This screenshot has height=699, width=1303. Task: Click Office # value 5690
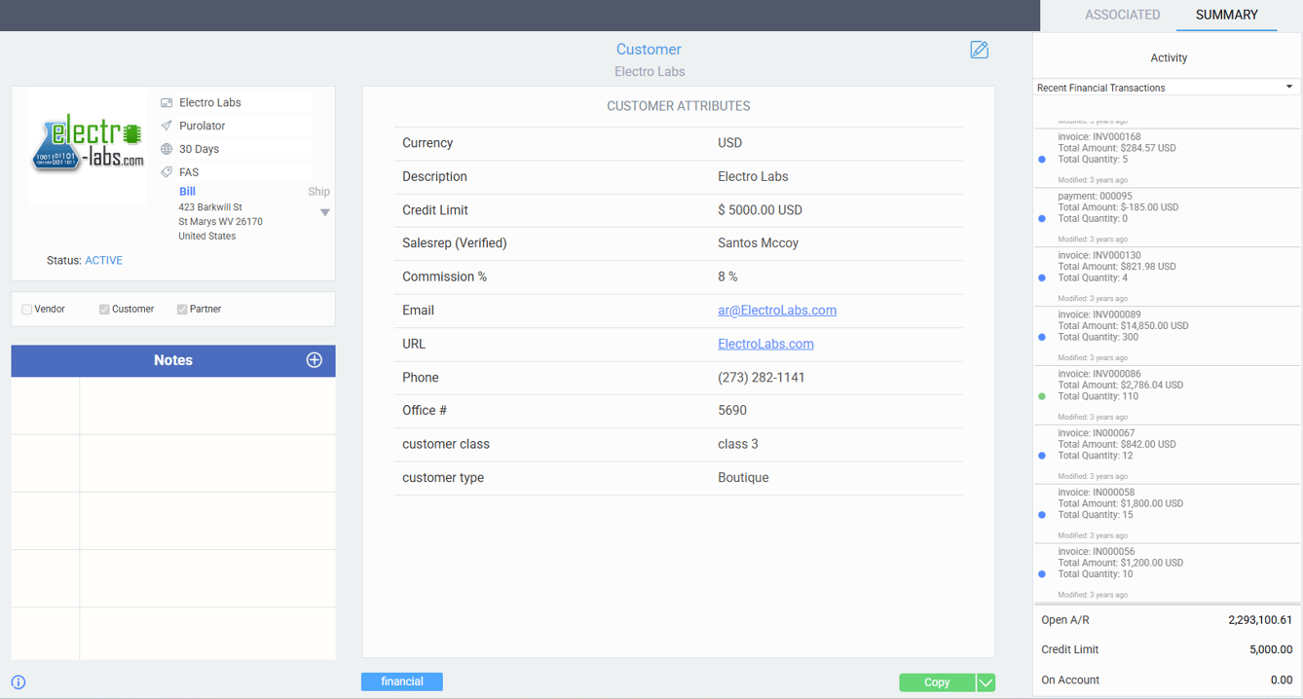(x=732, y=411)
